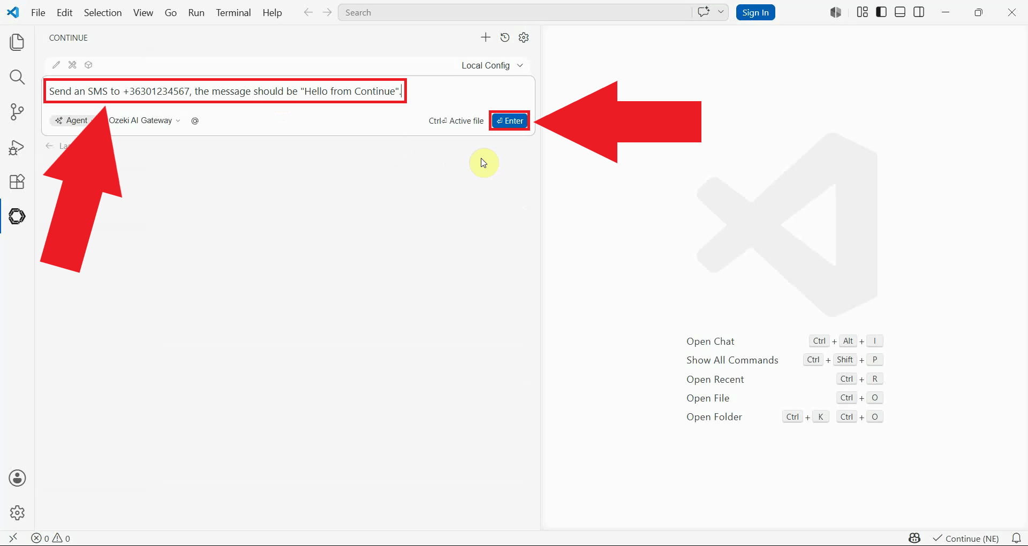The height and width of the screenshot is (546, 1028).
Task: Toggle the bottom panel visibility
Action: pos(900,12)
